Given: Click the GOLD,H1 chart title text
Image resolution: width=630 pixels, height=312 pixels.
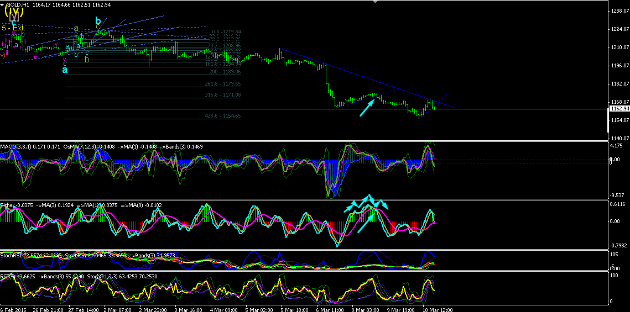Looking at the screenshot, I should coord(17,5).
